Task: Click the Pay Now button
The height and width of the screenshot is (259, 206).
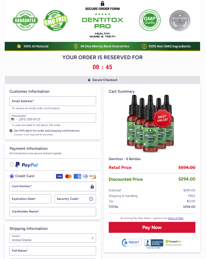Action: click(x=152, y=227)
